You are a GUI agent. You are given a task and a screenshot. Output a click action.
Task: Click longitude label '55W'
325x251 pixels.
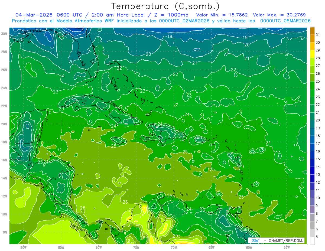tap(287, 247)
